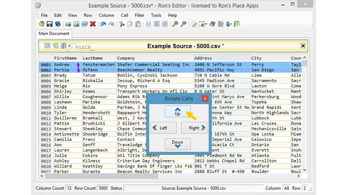Click the FirstName column header

click(68, 58)
